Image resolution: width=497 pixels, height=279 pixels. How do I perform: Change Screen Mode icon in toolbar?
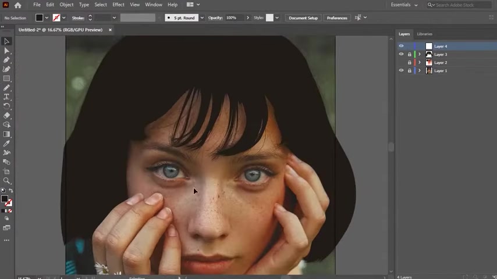6,228
